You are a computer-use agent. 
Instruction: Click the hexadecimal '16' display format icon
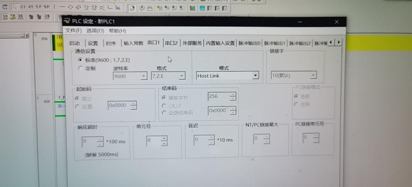tap(20, 17)
